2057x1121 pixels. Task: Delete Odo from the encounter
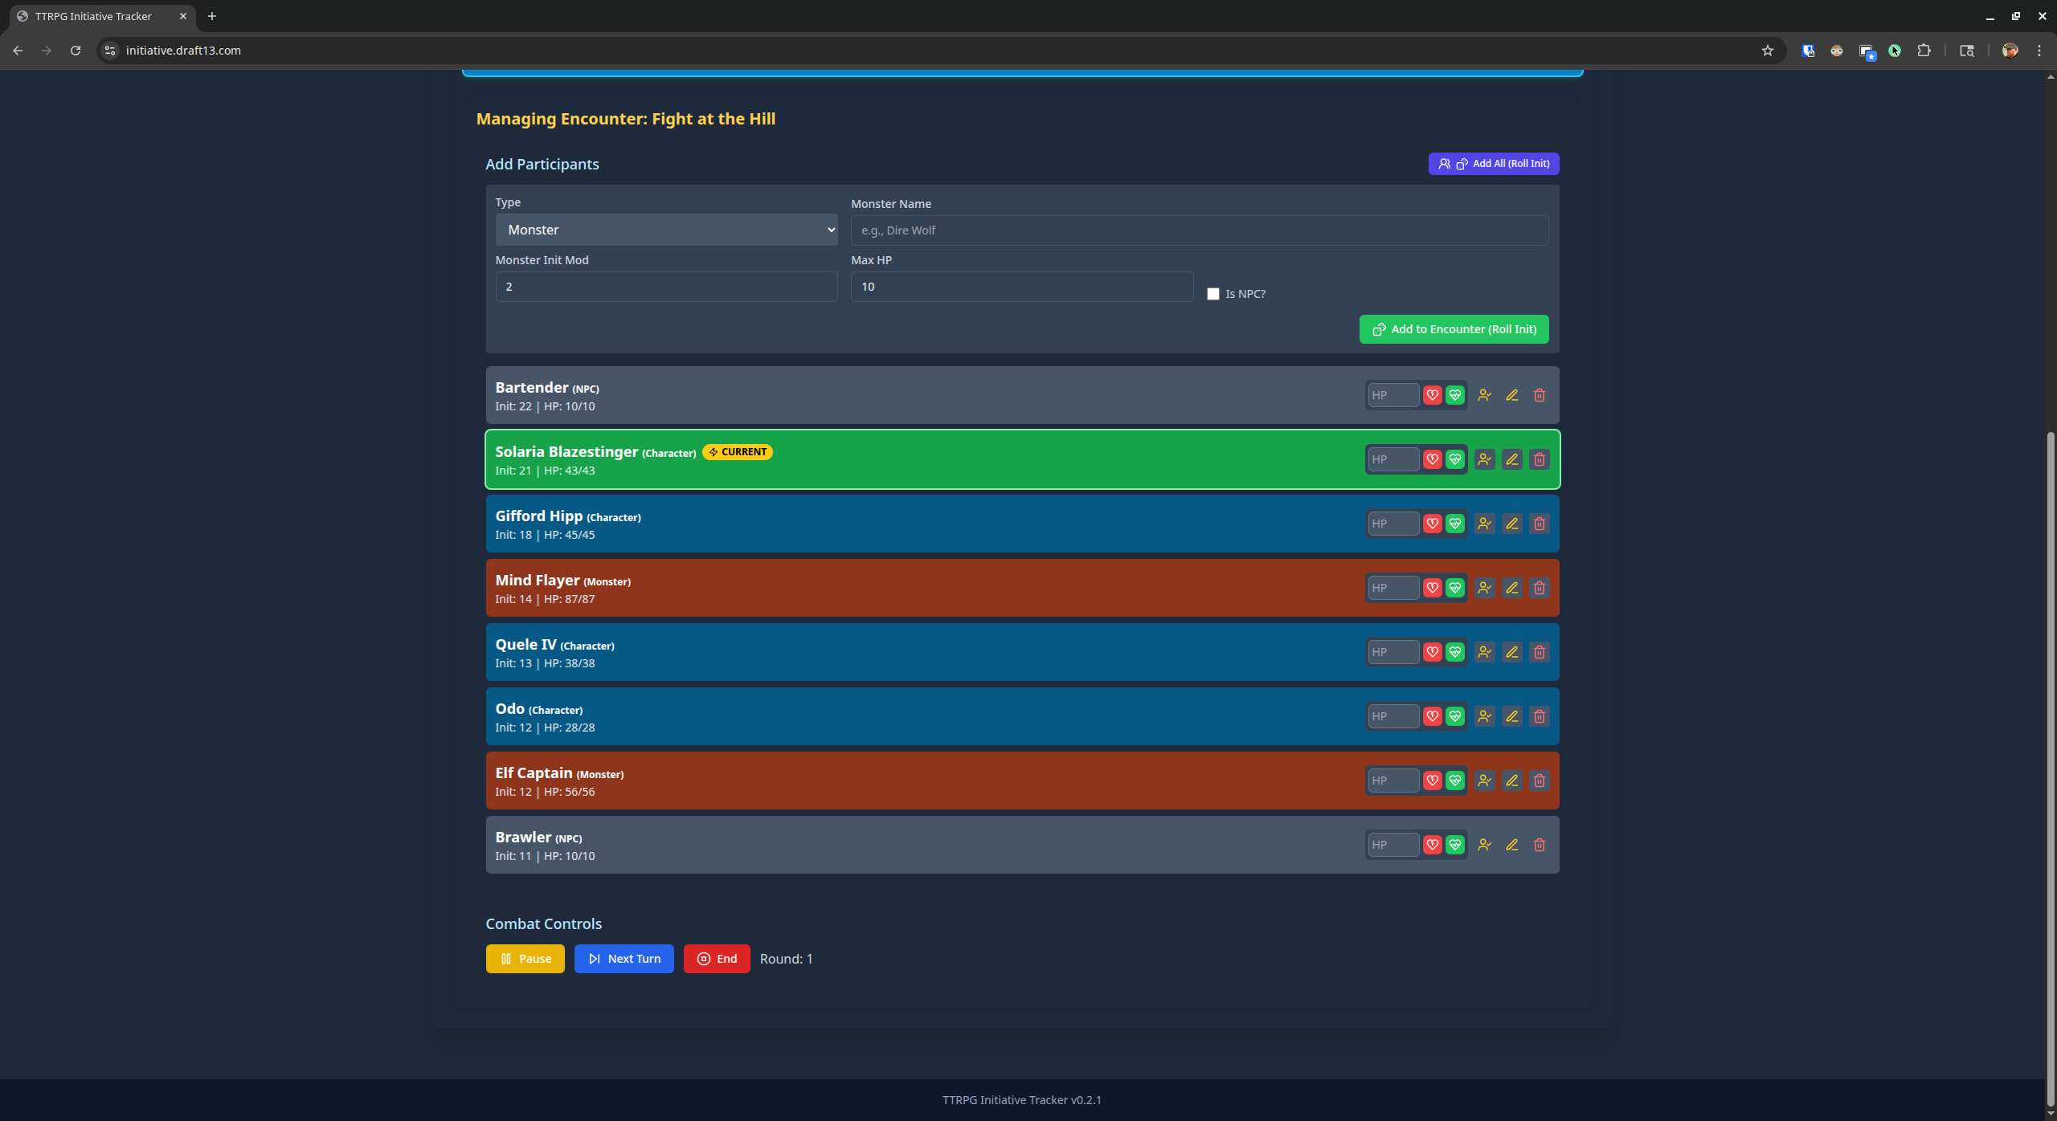1539,716
